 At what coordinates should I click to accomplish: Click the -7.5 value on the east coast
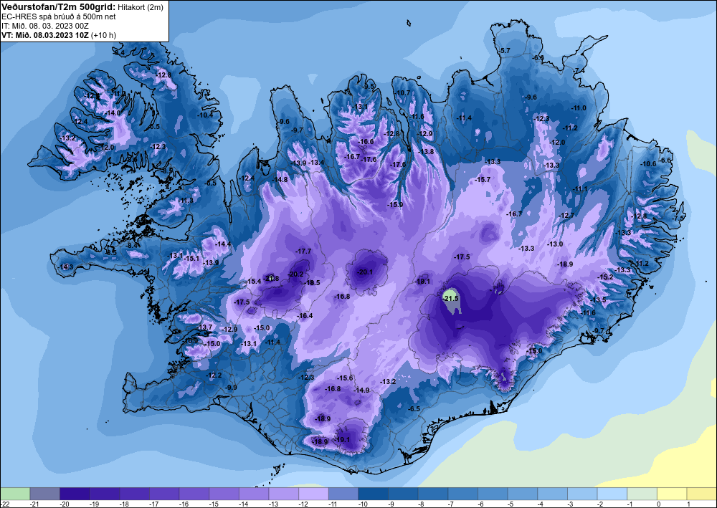[678, 219]
